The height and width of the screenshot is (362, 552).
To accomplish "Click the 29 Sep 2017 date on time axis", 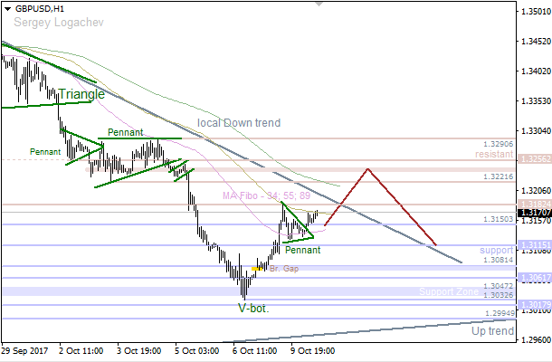I will (25, 349).
